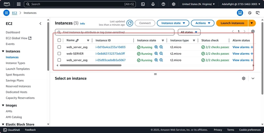
Task: Open Spot Requests
Action: tap(15, 75)
